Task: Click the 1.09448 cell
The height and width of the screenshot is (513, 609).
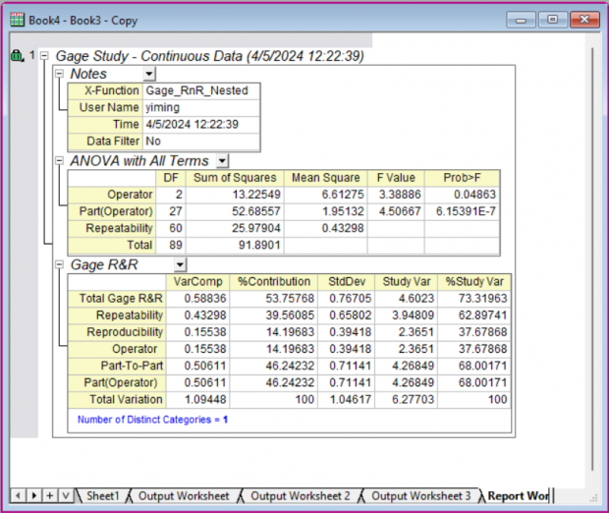Action: coord(197,399)
